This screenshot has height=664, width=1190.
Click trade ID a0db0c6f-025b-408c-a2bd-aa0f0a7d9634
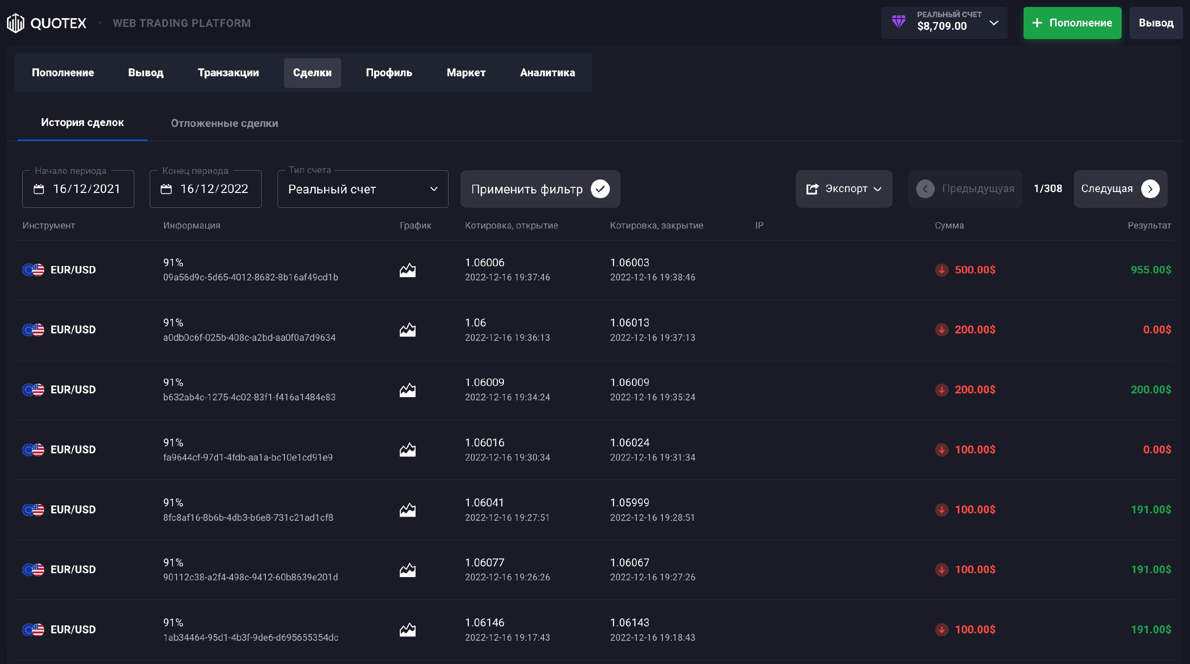(x=249, y=338)
